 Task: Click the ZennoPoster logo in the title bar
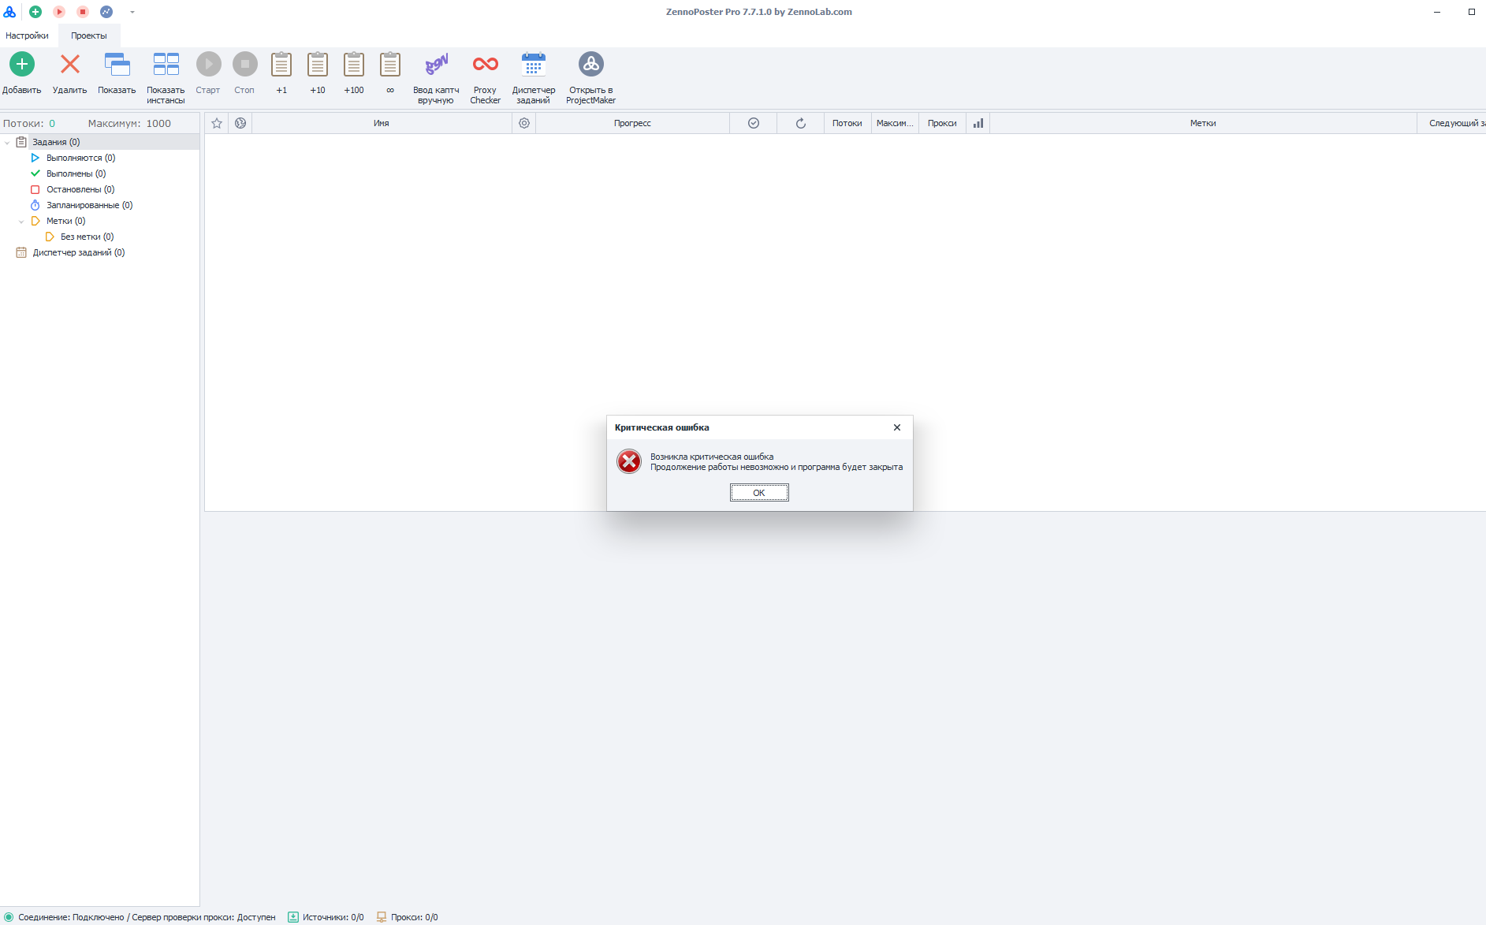click(9, 12)
